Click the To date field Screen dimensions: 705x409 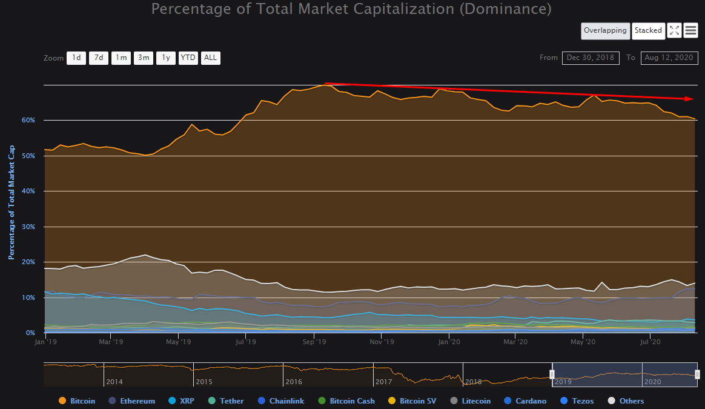pyautogui.click(x=669, y=58)
